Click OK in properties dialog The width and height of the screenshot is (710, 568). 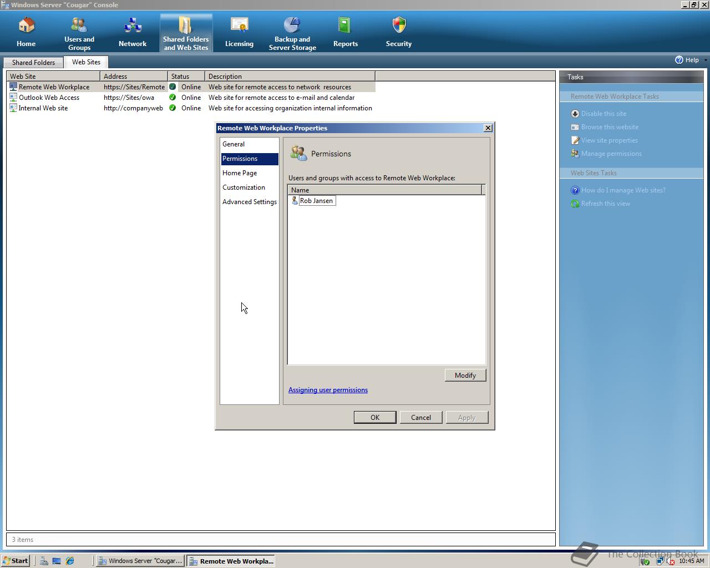(375, 418)
